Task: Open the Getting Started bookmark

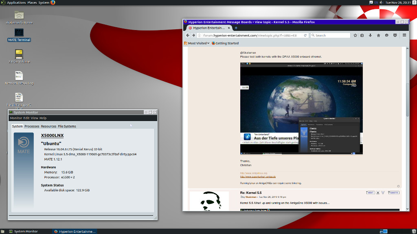Action: pyautogui.click(x=225, y=43)
